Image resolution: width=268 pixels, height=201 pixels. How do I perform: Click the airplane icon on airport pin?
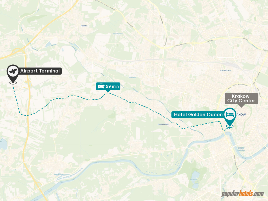click(x=13, y=71)
